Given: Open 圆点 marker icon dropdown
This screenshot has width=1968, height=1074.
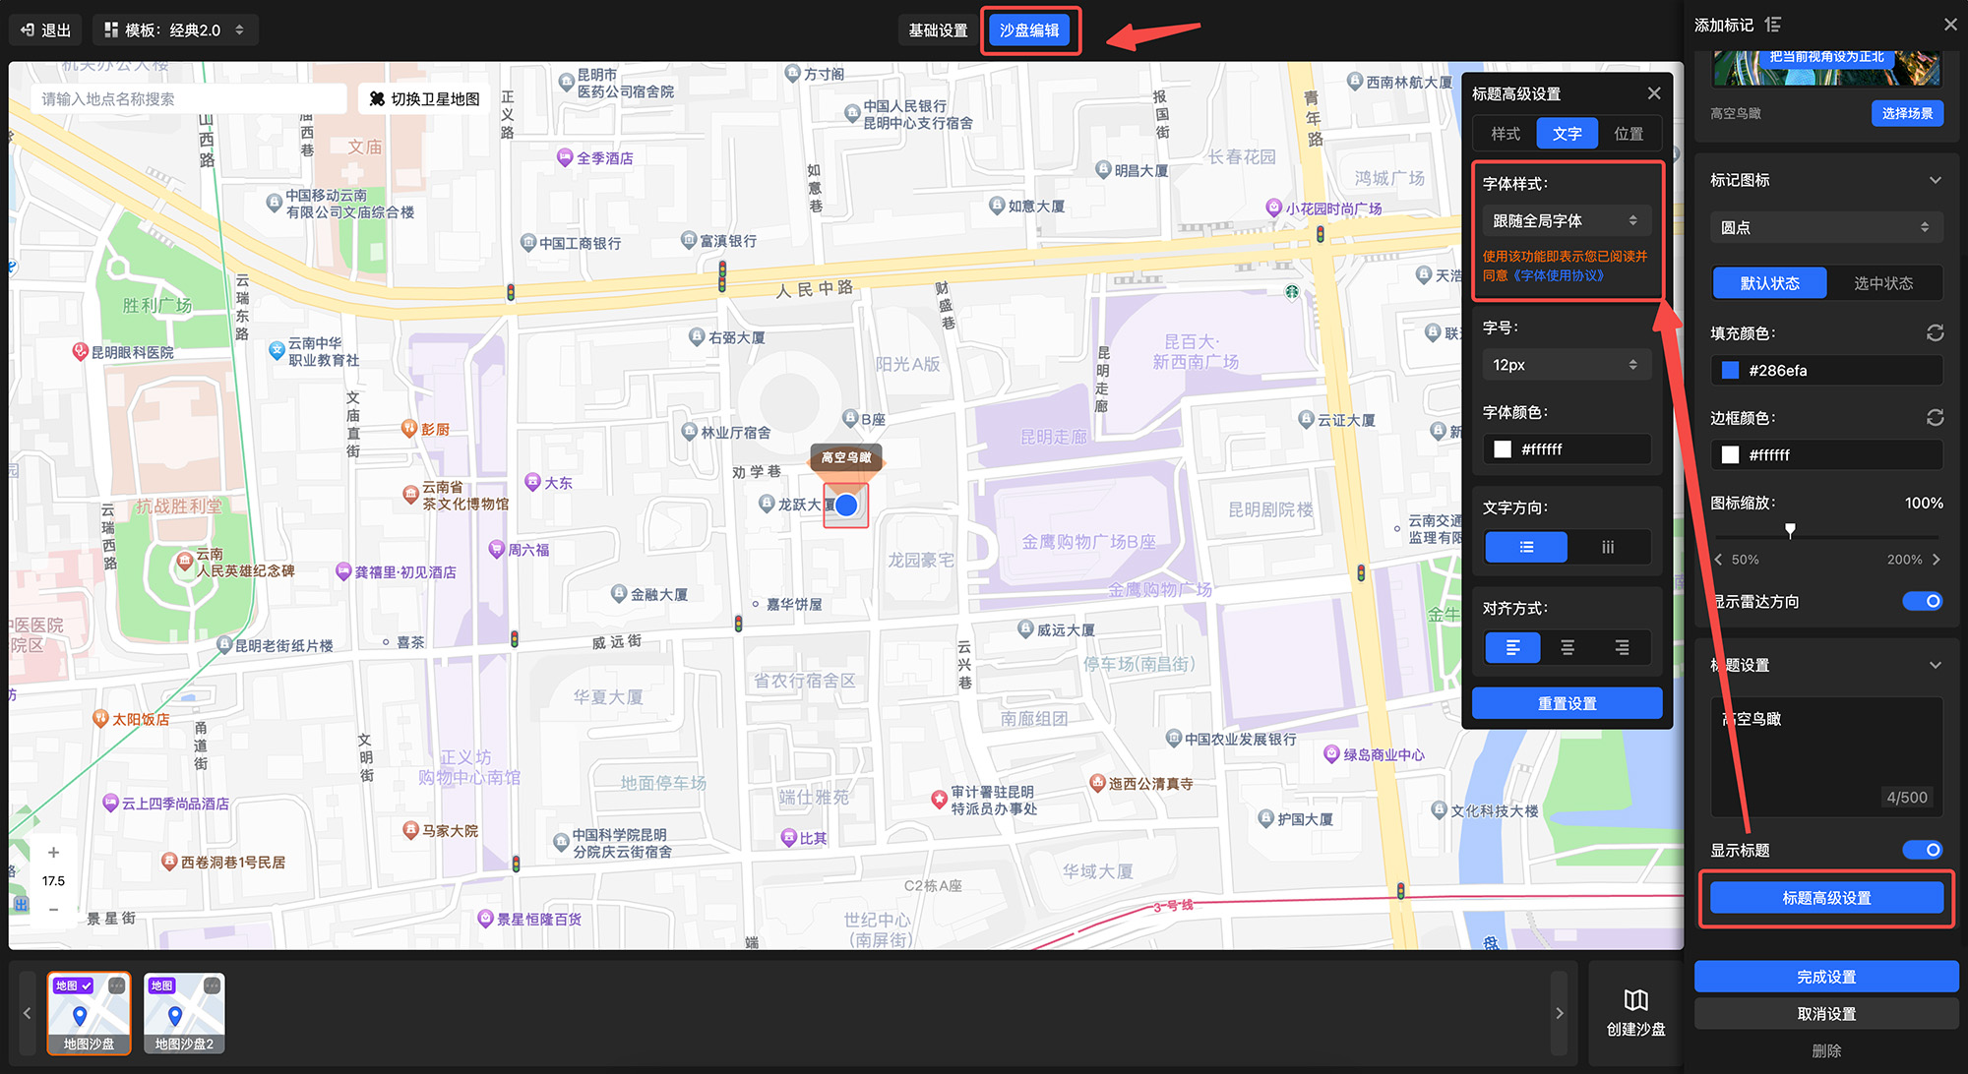Looking at the screenshot, I should point(1825,227).
